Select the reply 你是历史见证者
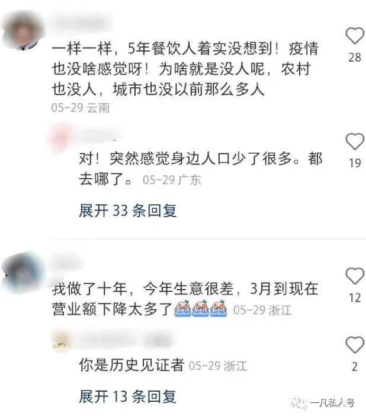The height and width of the screenshot is (419, 366). 131,365
